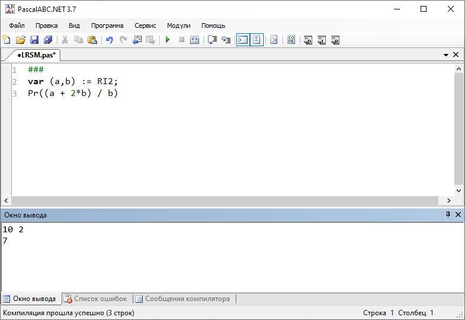This screenshot has height=320, width=465.
Task: Click the Столбец 1 status indicator
Action: click(416, 313)
